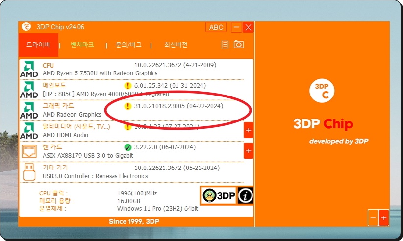This screenshot has height=241, width=403.
Task: Click the text USB3.0 Controller : Renesas Electronics
Action: (95, 176)
